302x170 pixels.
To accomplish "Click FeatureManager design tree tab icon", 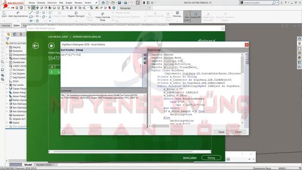I will point(8,34).
